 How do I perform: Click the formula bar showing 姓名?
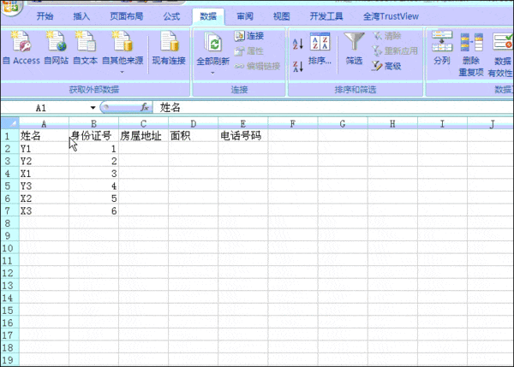(333, 108)
